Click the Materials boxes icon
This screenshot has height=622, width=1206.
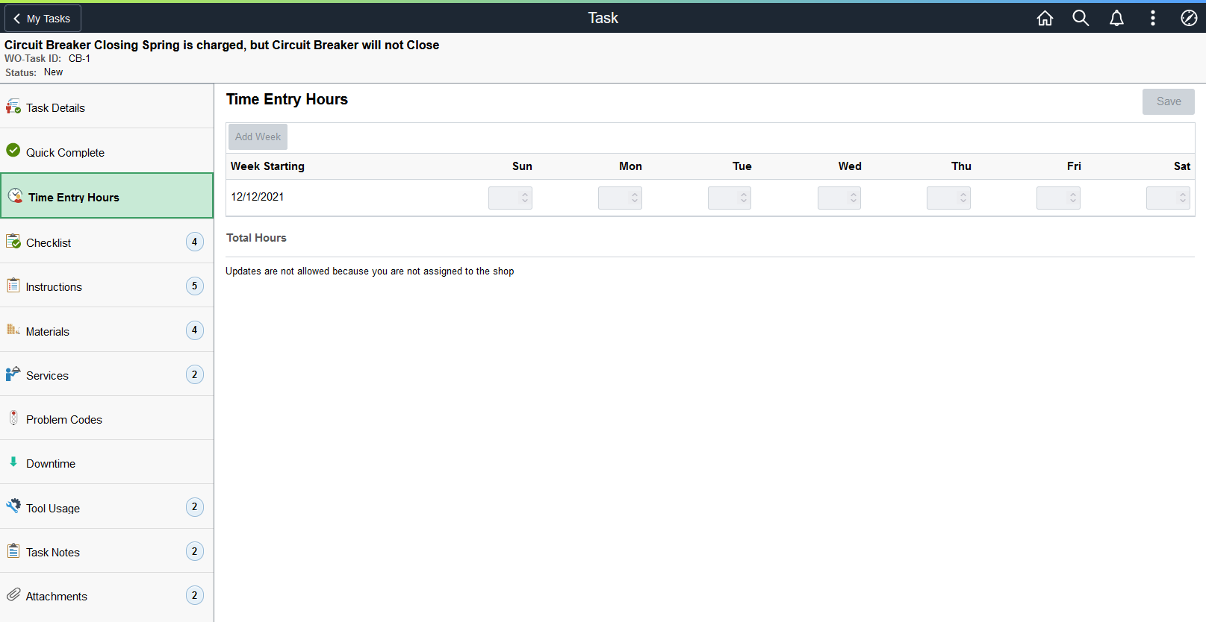point(13,329)
